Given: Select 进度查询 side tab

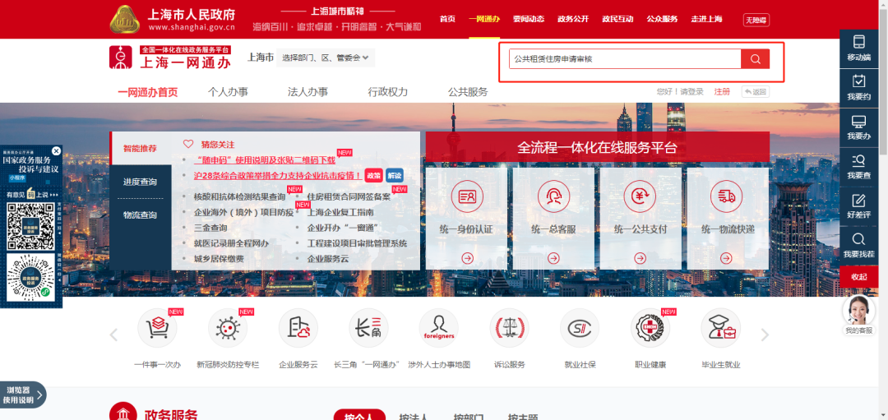Looking at the screenshot, I should [141, 182].
